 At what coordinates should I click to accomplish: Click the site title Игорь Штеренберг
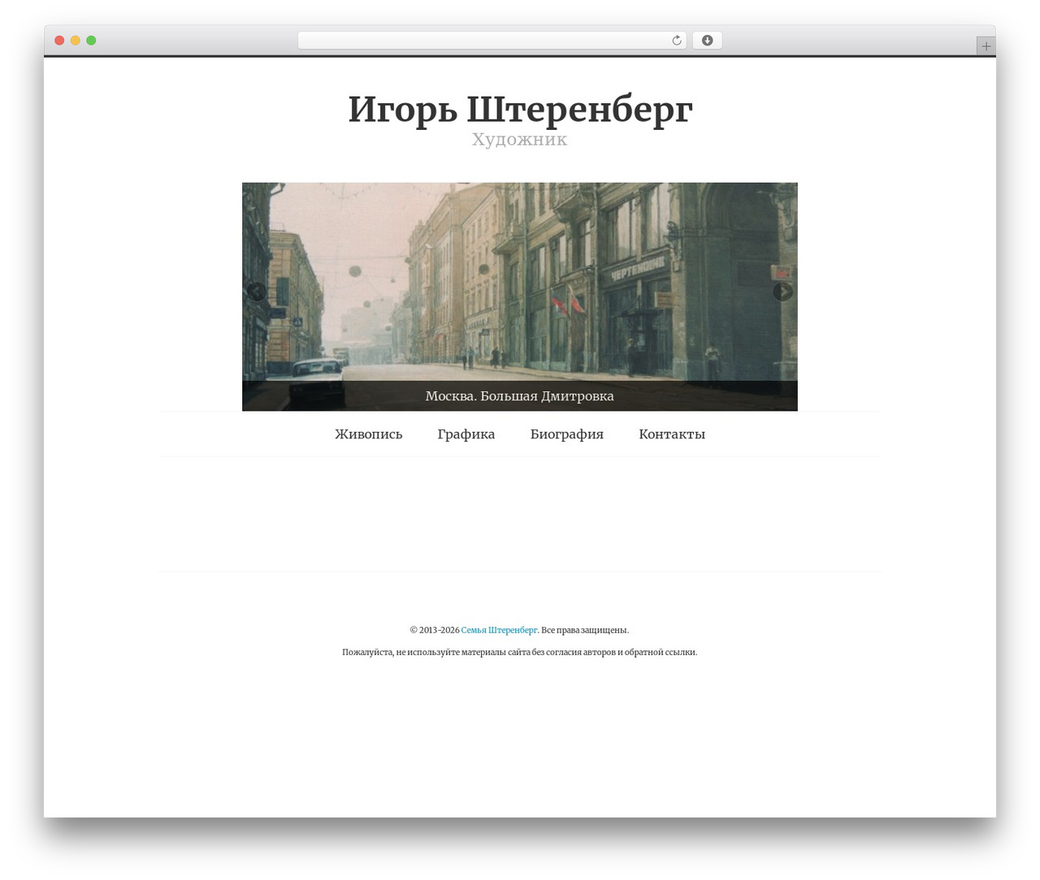coord(520,109)
